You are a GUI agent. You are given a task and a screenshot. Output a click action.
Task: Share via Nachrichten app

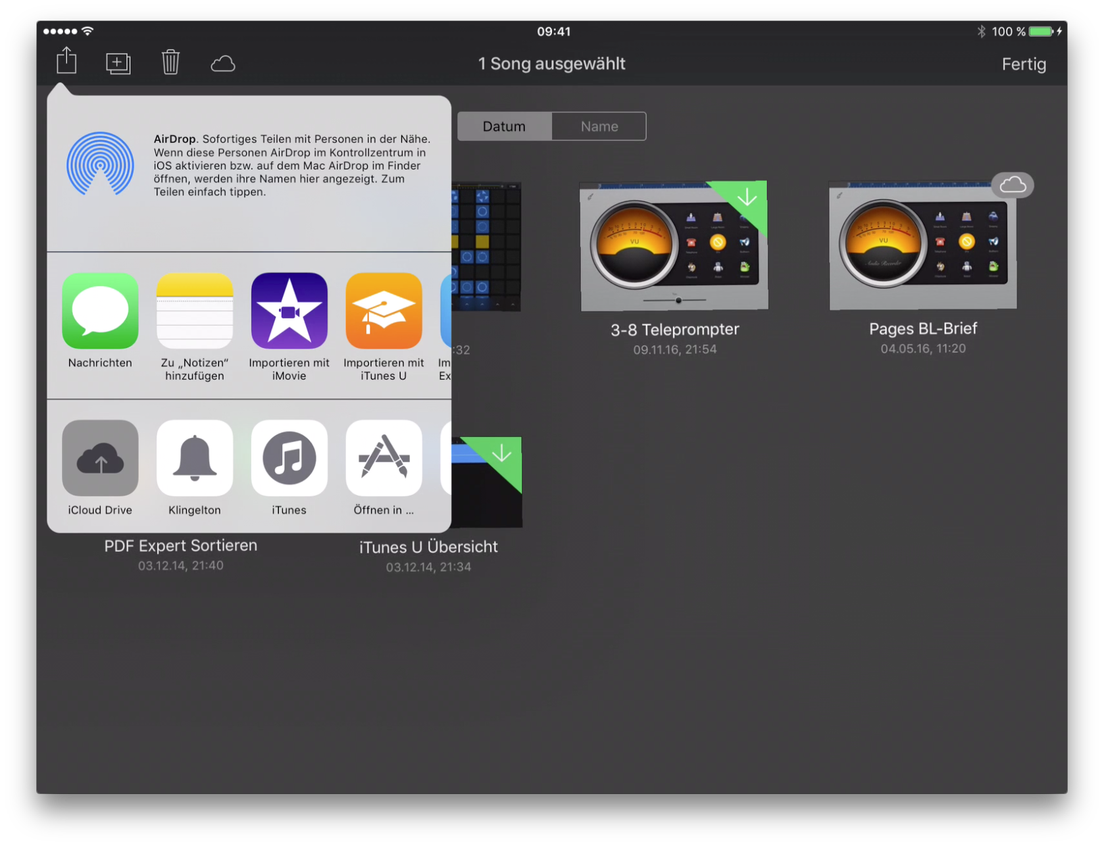click(100, 311)
